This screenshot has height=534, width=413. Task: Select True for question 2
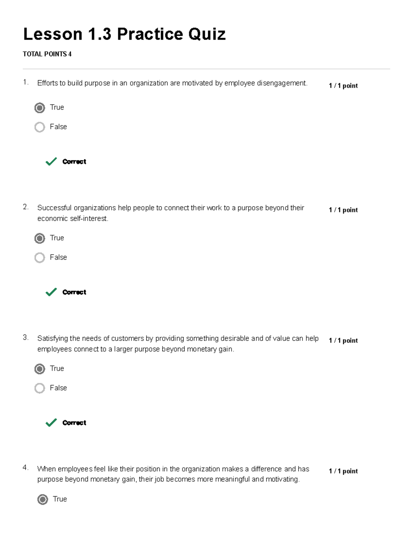40,238
